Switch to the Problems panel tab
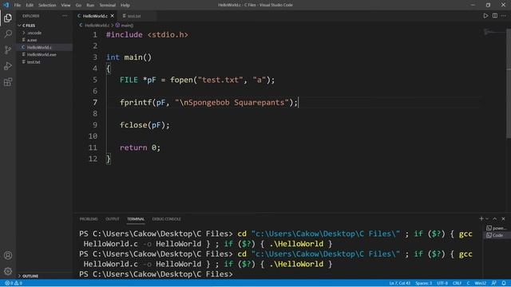 coord(89,219)
